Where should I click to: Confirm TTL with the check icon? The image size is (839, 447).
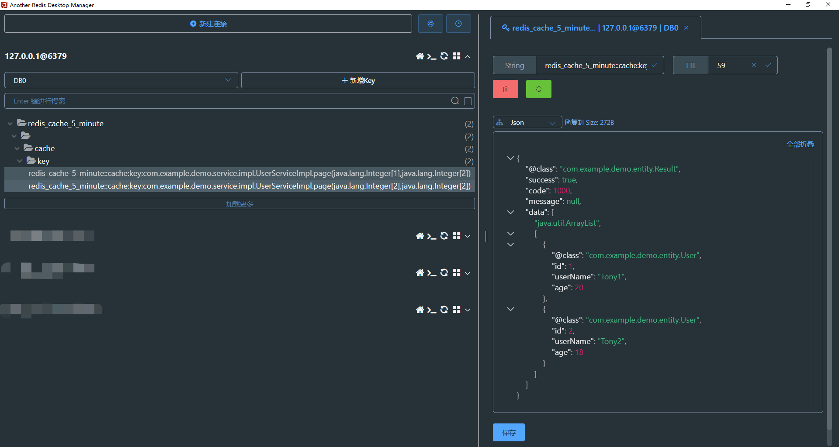tap(768, 65)
